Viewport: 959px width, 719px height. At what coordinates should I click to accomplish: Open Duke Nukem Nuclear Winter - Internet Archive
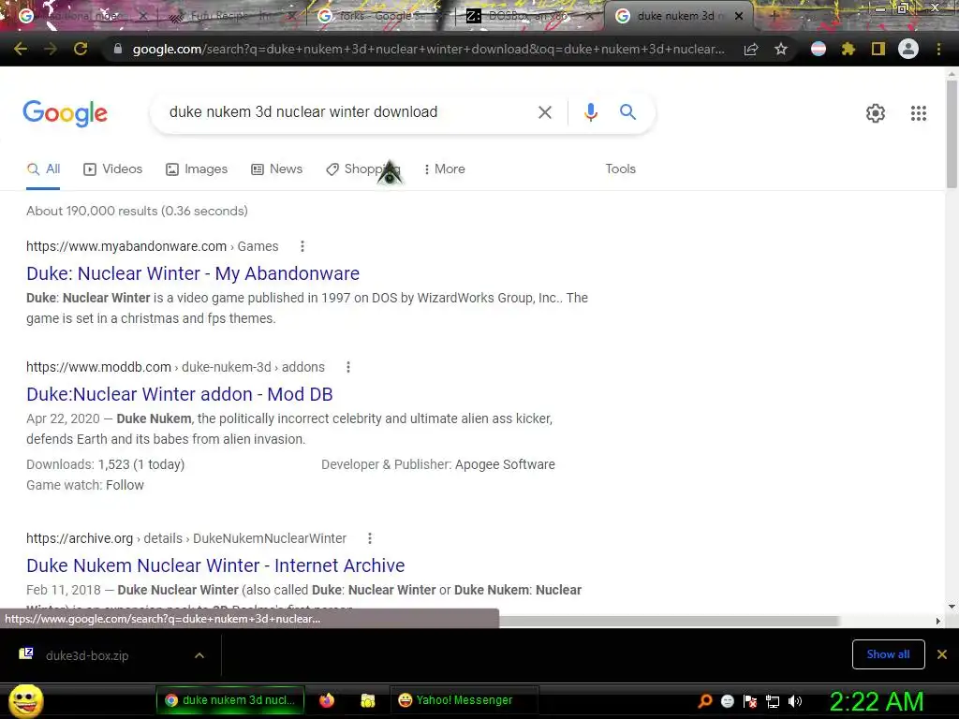pyautogui.click(x=215, y=565)
